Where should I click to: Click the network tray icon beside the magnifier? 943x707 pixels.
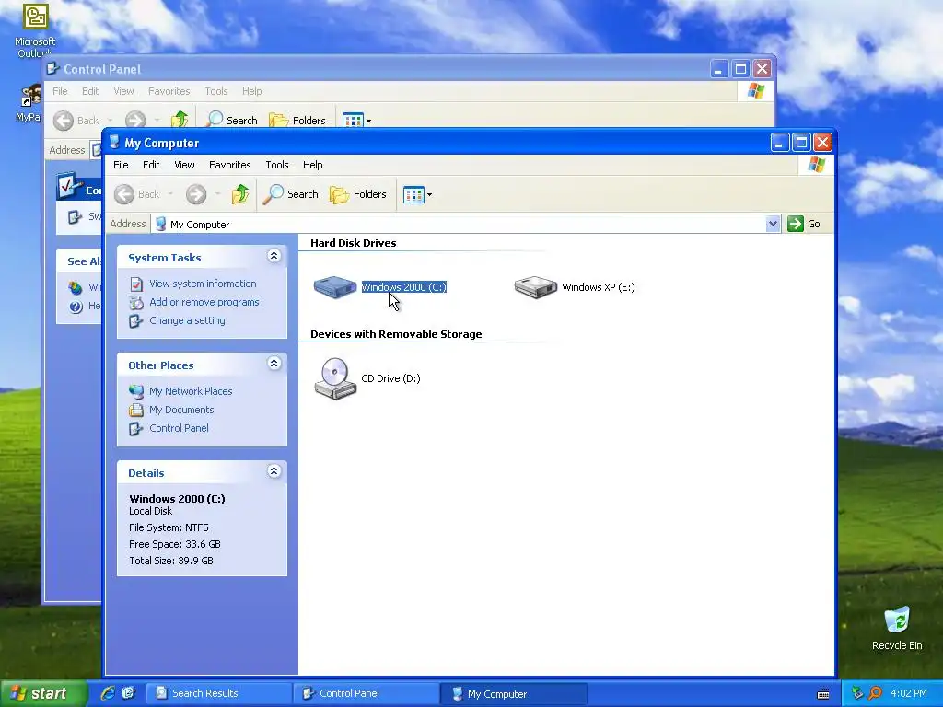857,693
